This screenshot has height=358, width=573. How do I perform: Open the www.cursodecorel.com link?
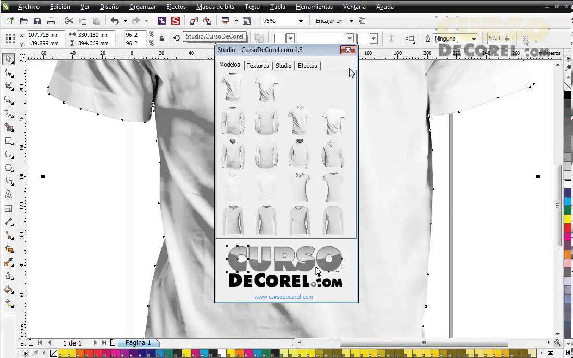pos(283,297)
